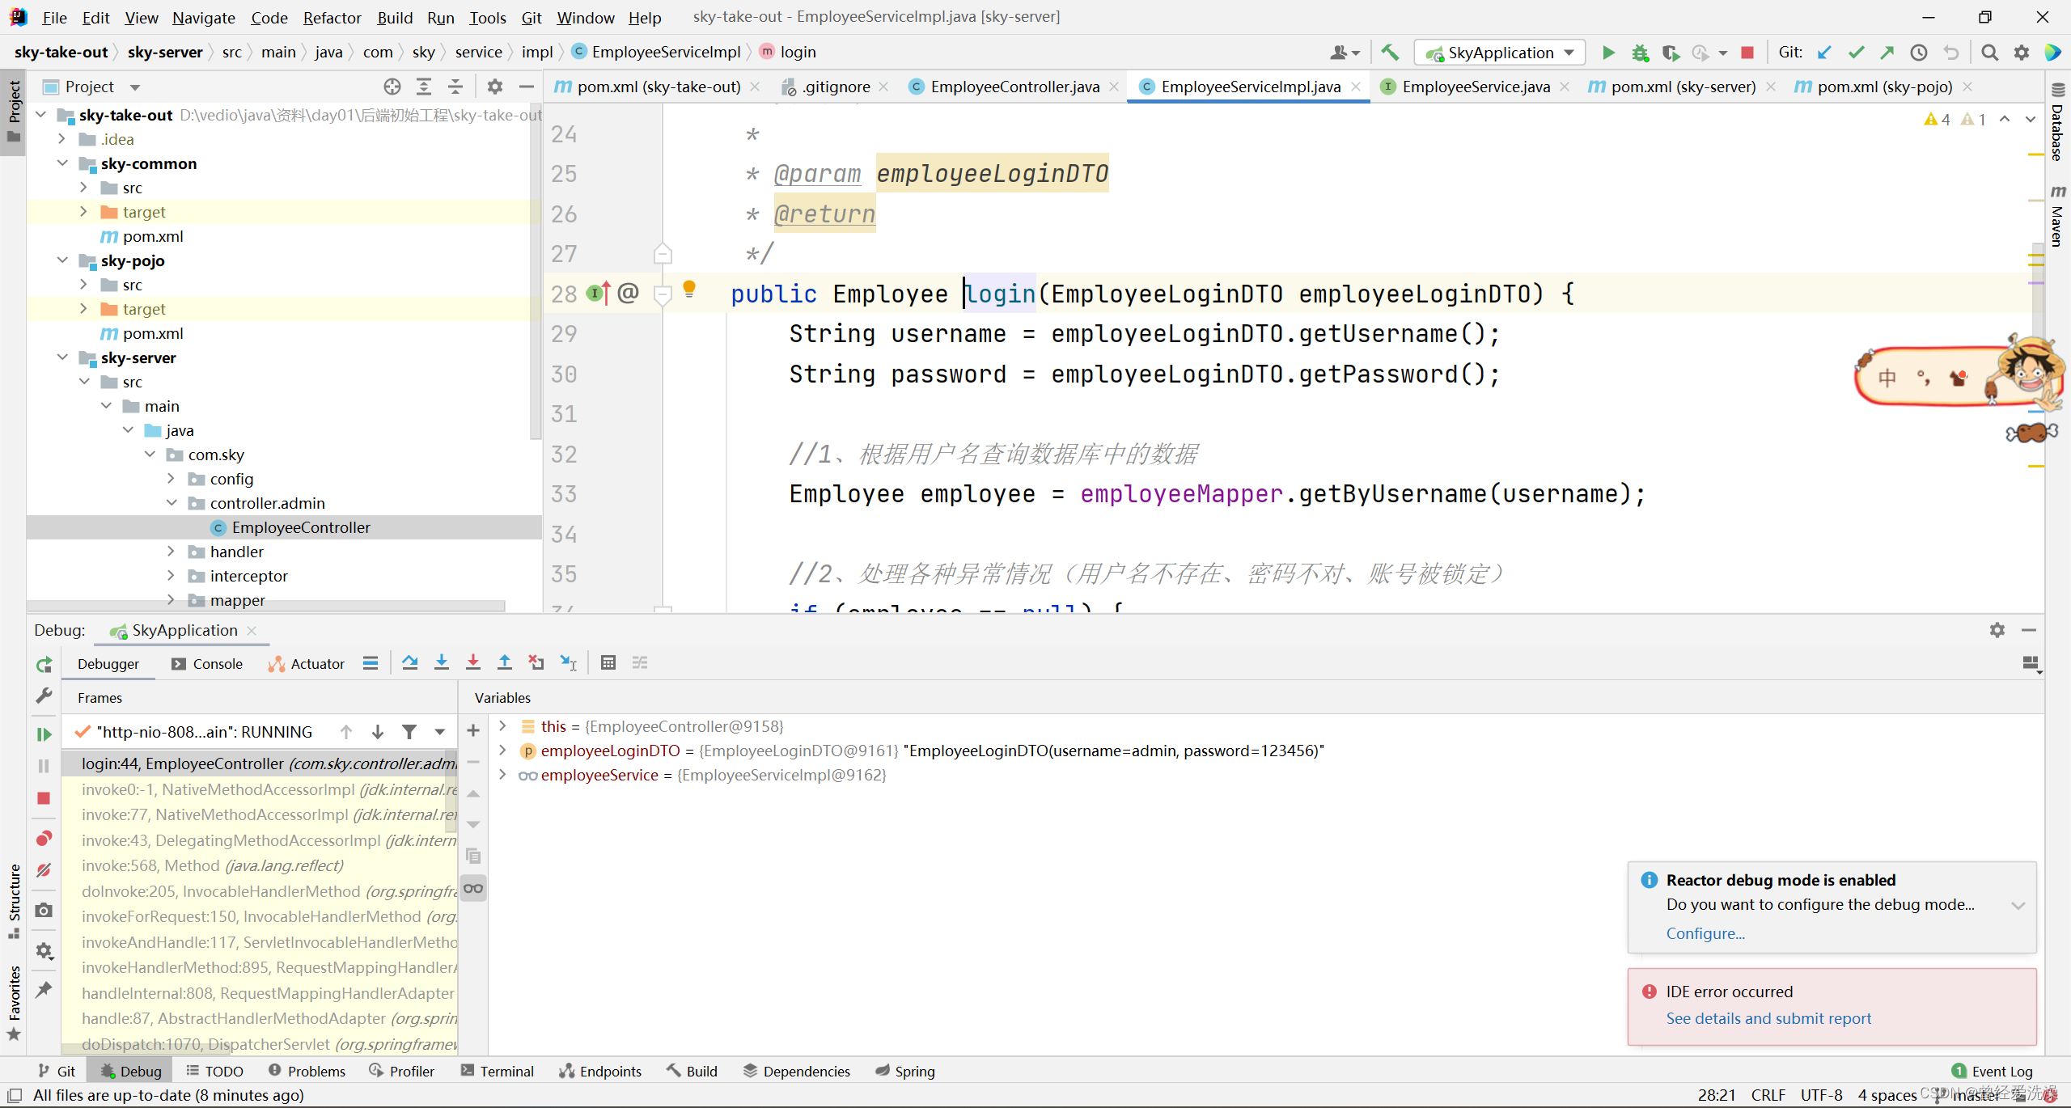
Task: Collapse the sky-pojo module folder
Action: [62, 260]
